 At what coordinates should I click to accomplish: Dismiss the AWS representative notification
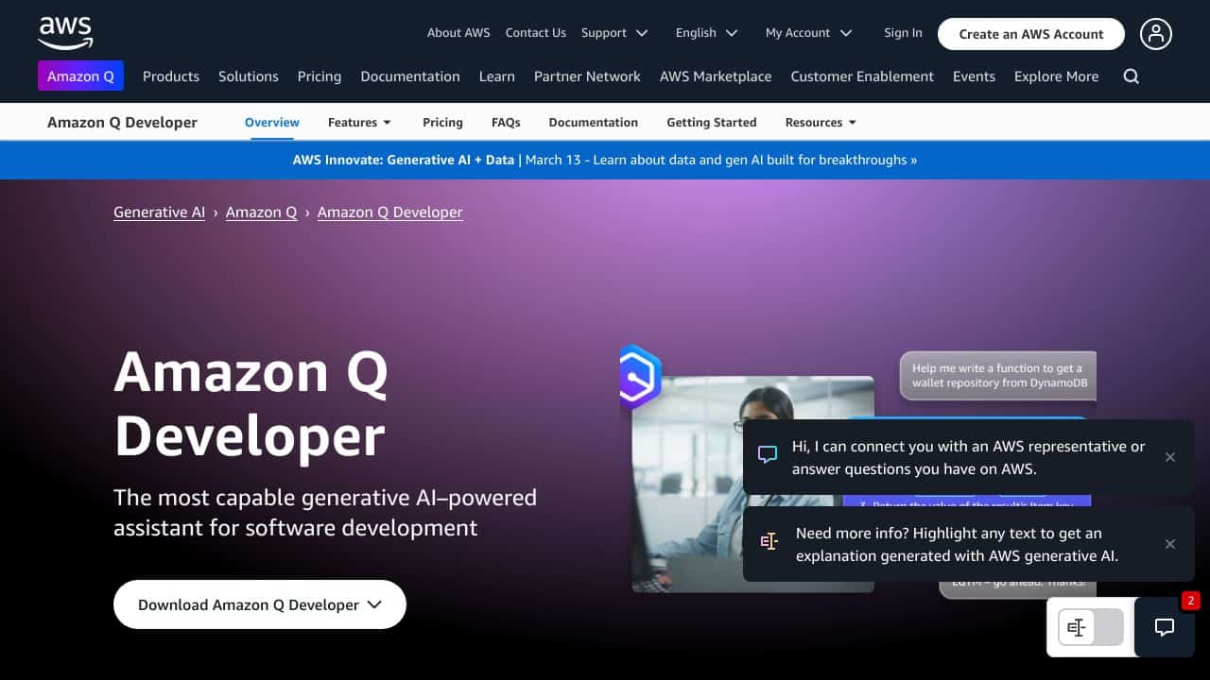click(x=1170, y=457)
